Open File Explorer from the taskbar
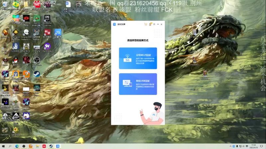The width and height of the screenshot is (266, 149). (x=37, y=146)
